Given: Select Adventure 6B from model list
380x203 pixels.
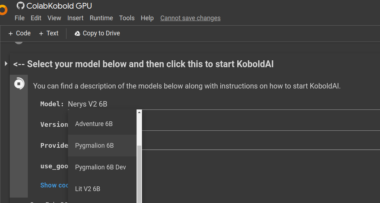Looking at the screenshot, I should point(94,124).
